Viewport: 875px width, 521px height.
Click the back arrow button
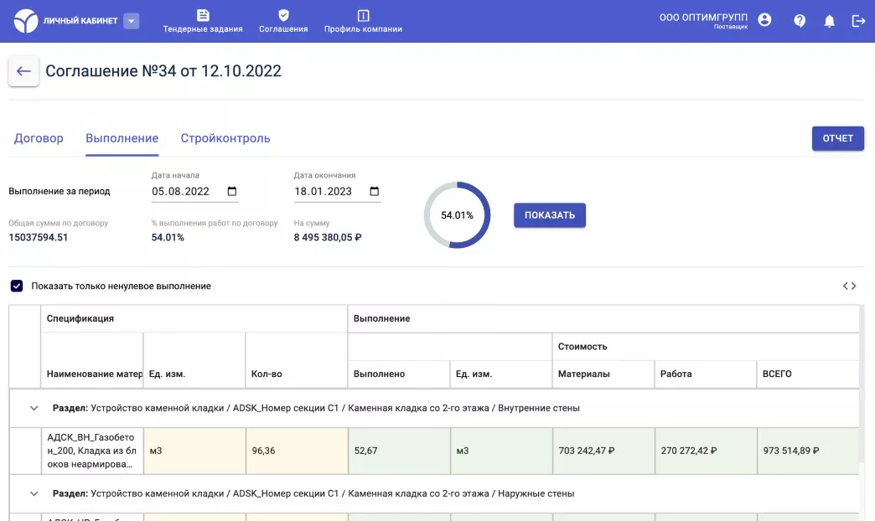coord(23,72)
